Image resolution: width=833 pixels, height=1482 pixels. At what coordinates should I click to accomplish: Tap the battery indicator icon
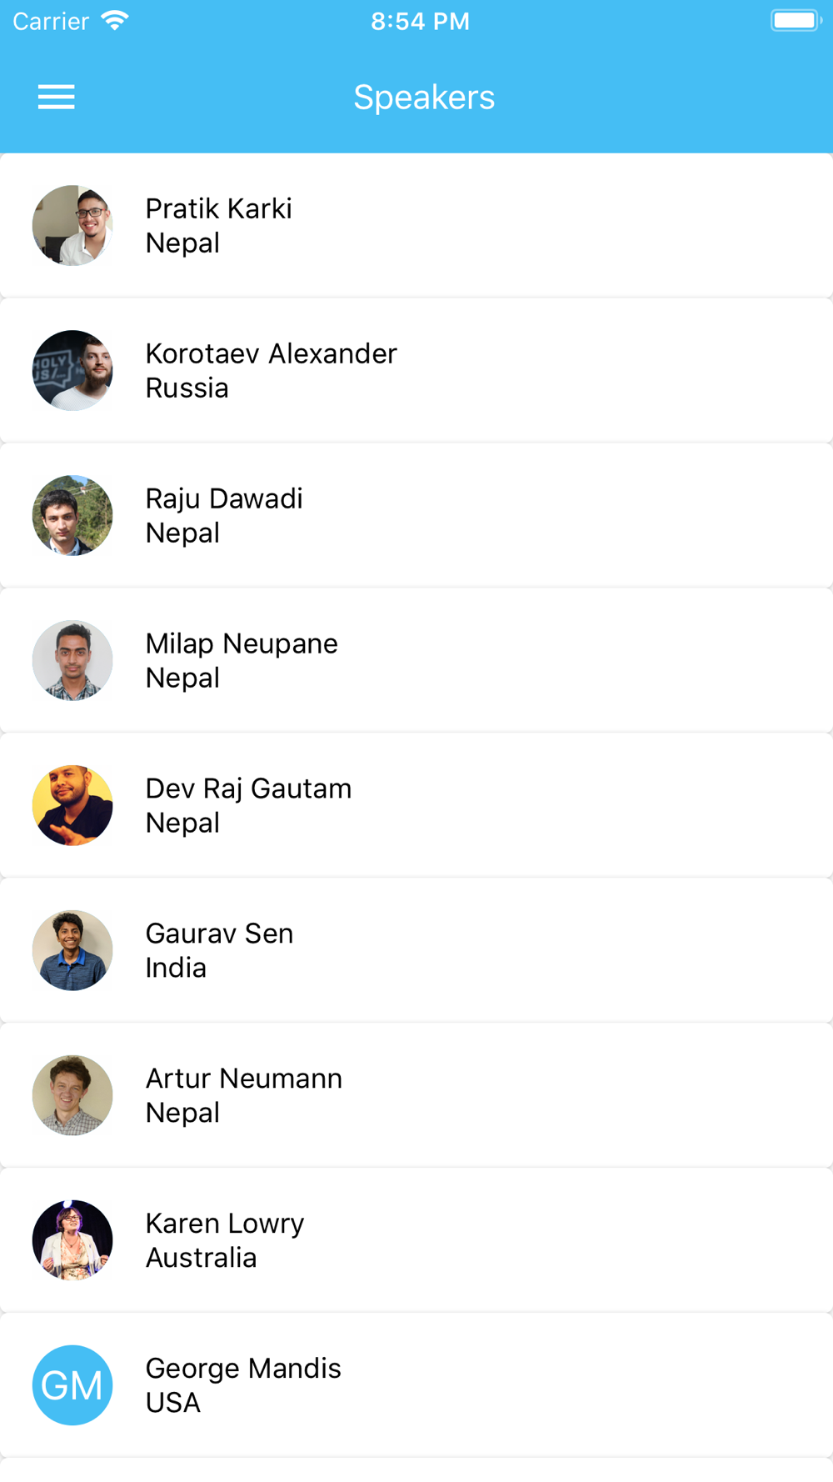click(796, 21)
